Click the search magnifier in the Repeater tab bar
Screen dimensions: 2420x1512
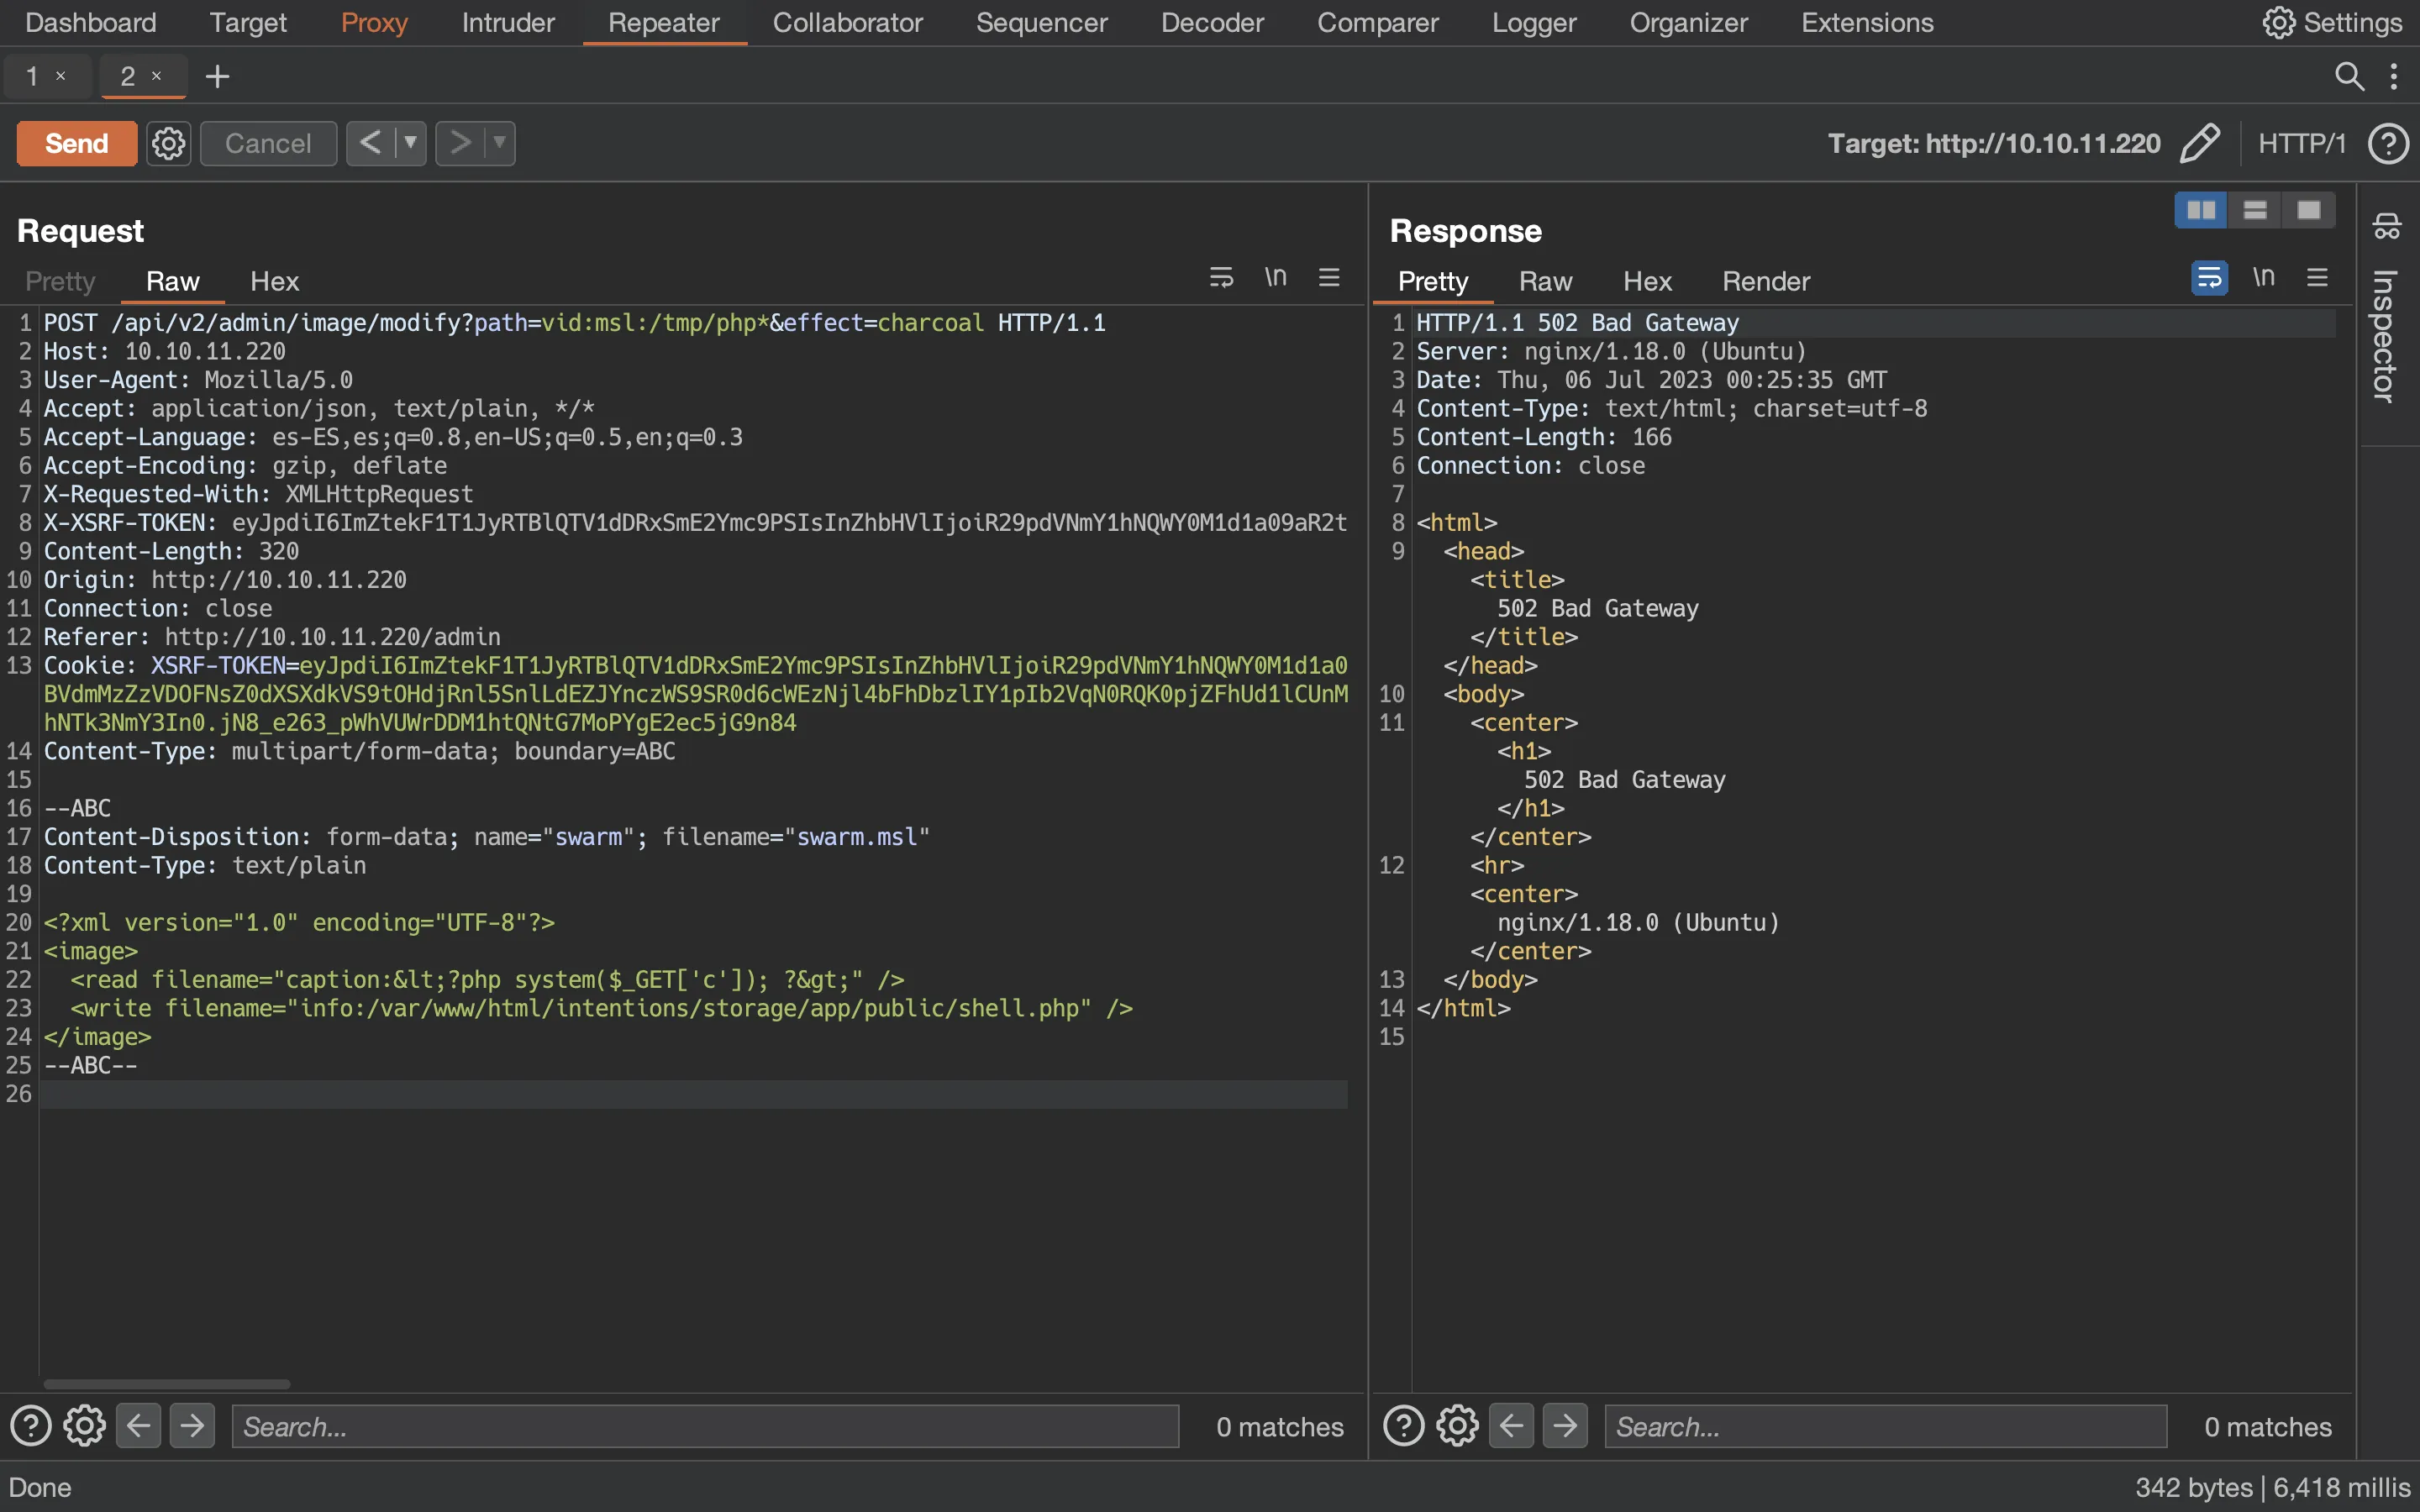point(2349,76)
